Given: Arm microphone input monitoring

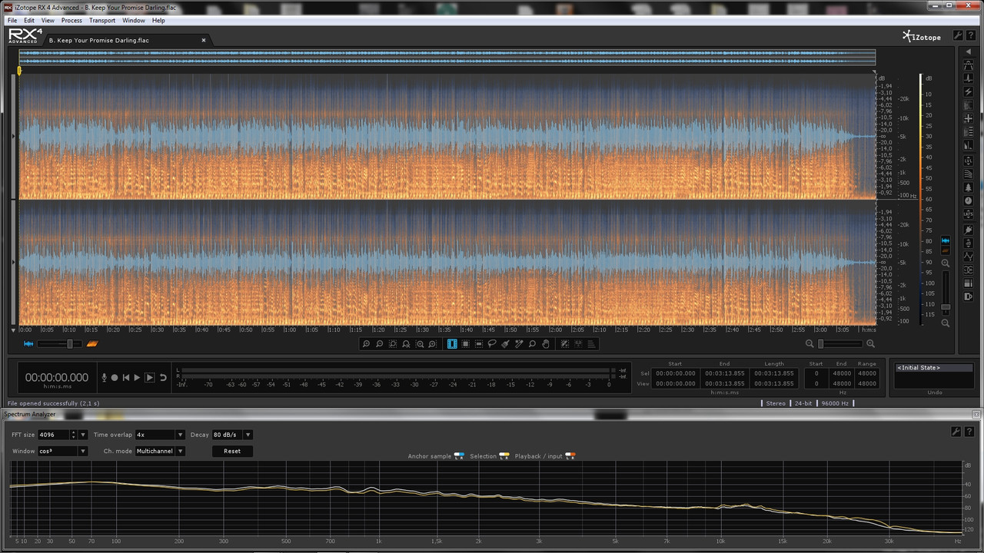Looking at the screenshot, I should [x=105, y=377].
